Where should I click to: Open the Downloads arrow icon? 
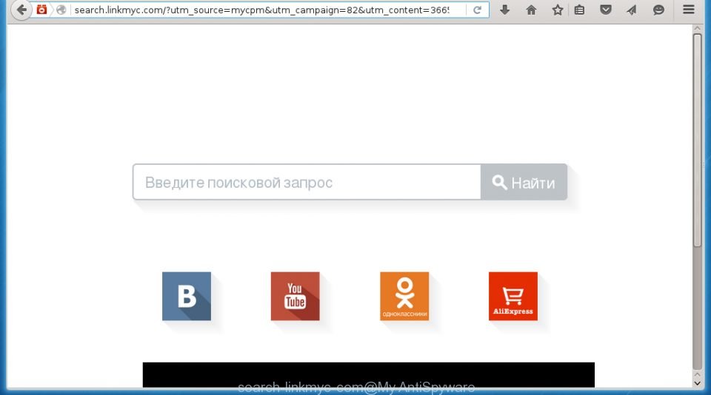pos(504,10)
